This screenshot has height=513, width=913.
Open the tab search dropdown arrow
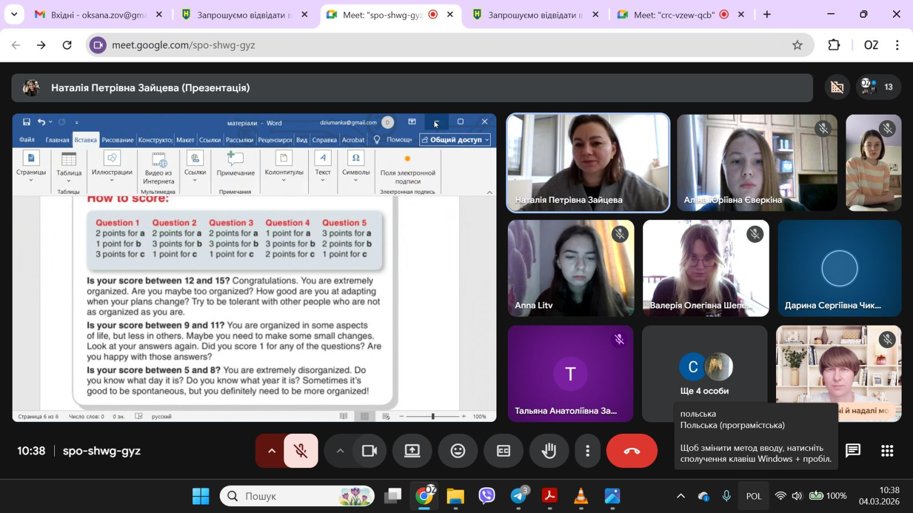(14, 15)
